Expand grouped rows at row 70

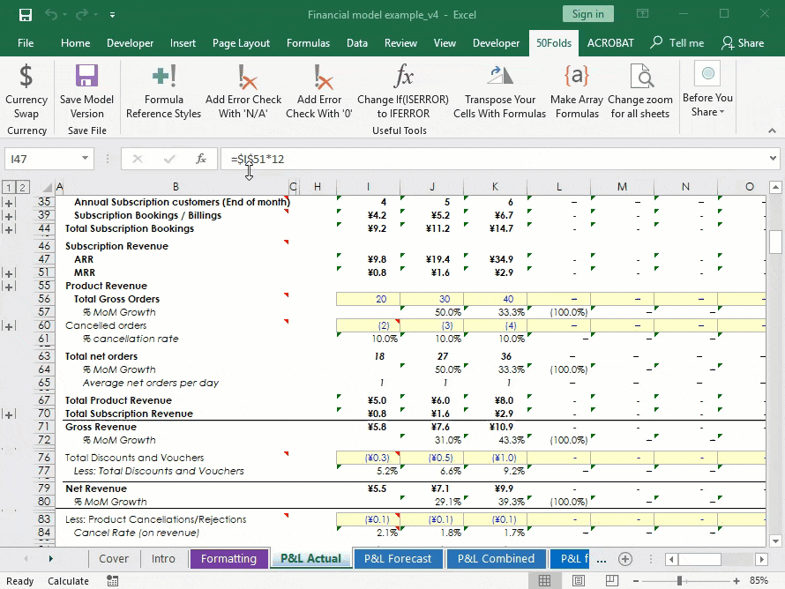(9, 414)
